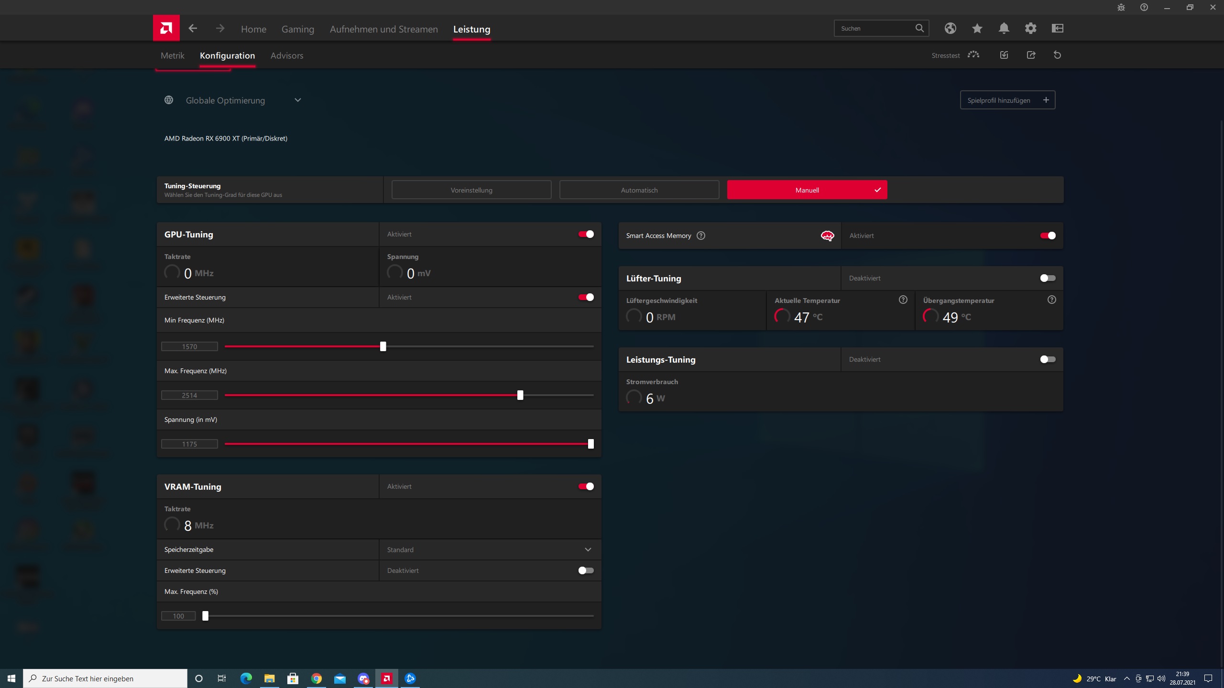Turn off Smart Access Memory toggle
This screenshot has width=1224, height=688.
point(1047,236)
